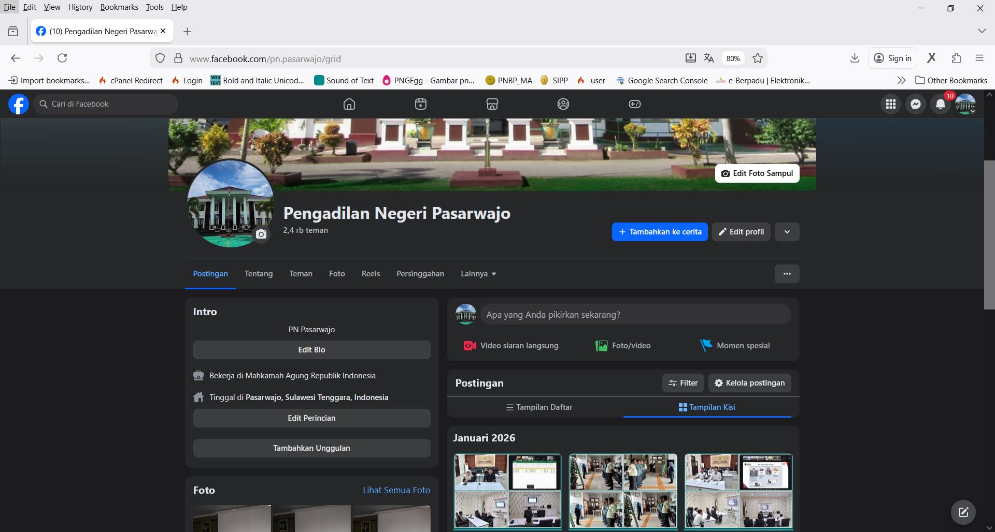Open Facebook Home icon in top navigation
The width and height of the screenshot is (995, 532).
pos(349,104)
